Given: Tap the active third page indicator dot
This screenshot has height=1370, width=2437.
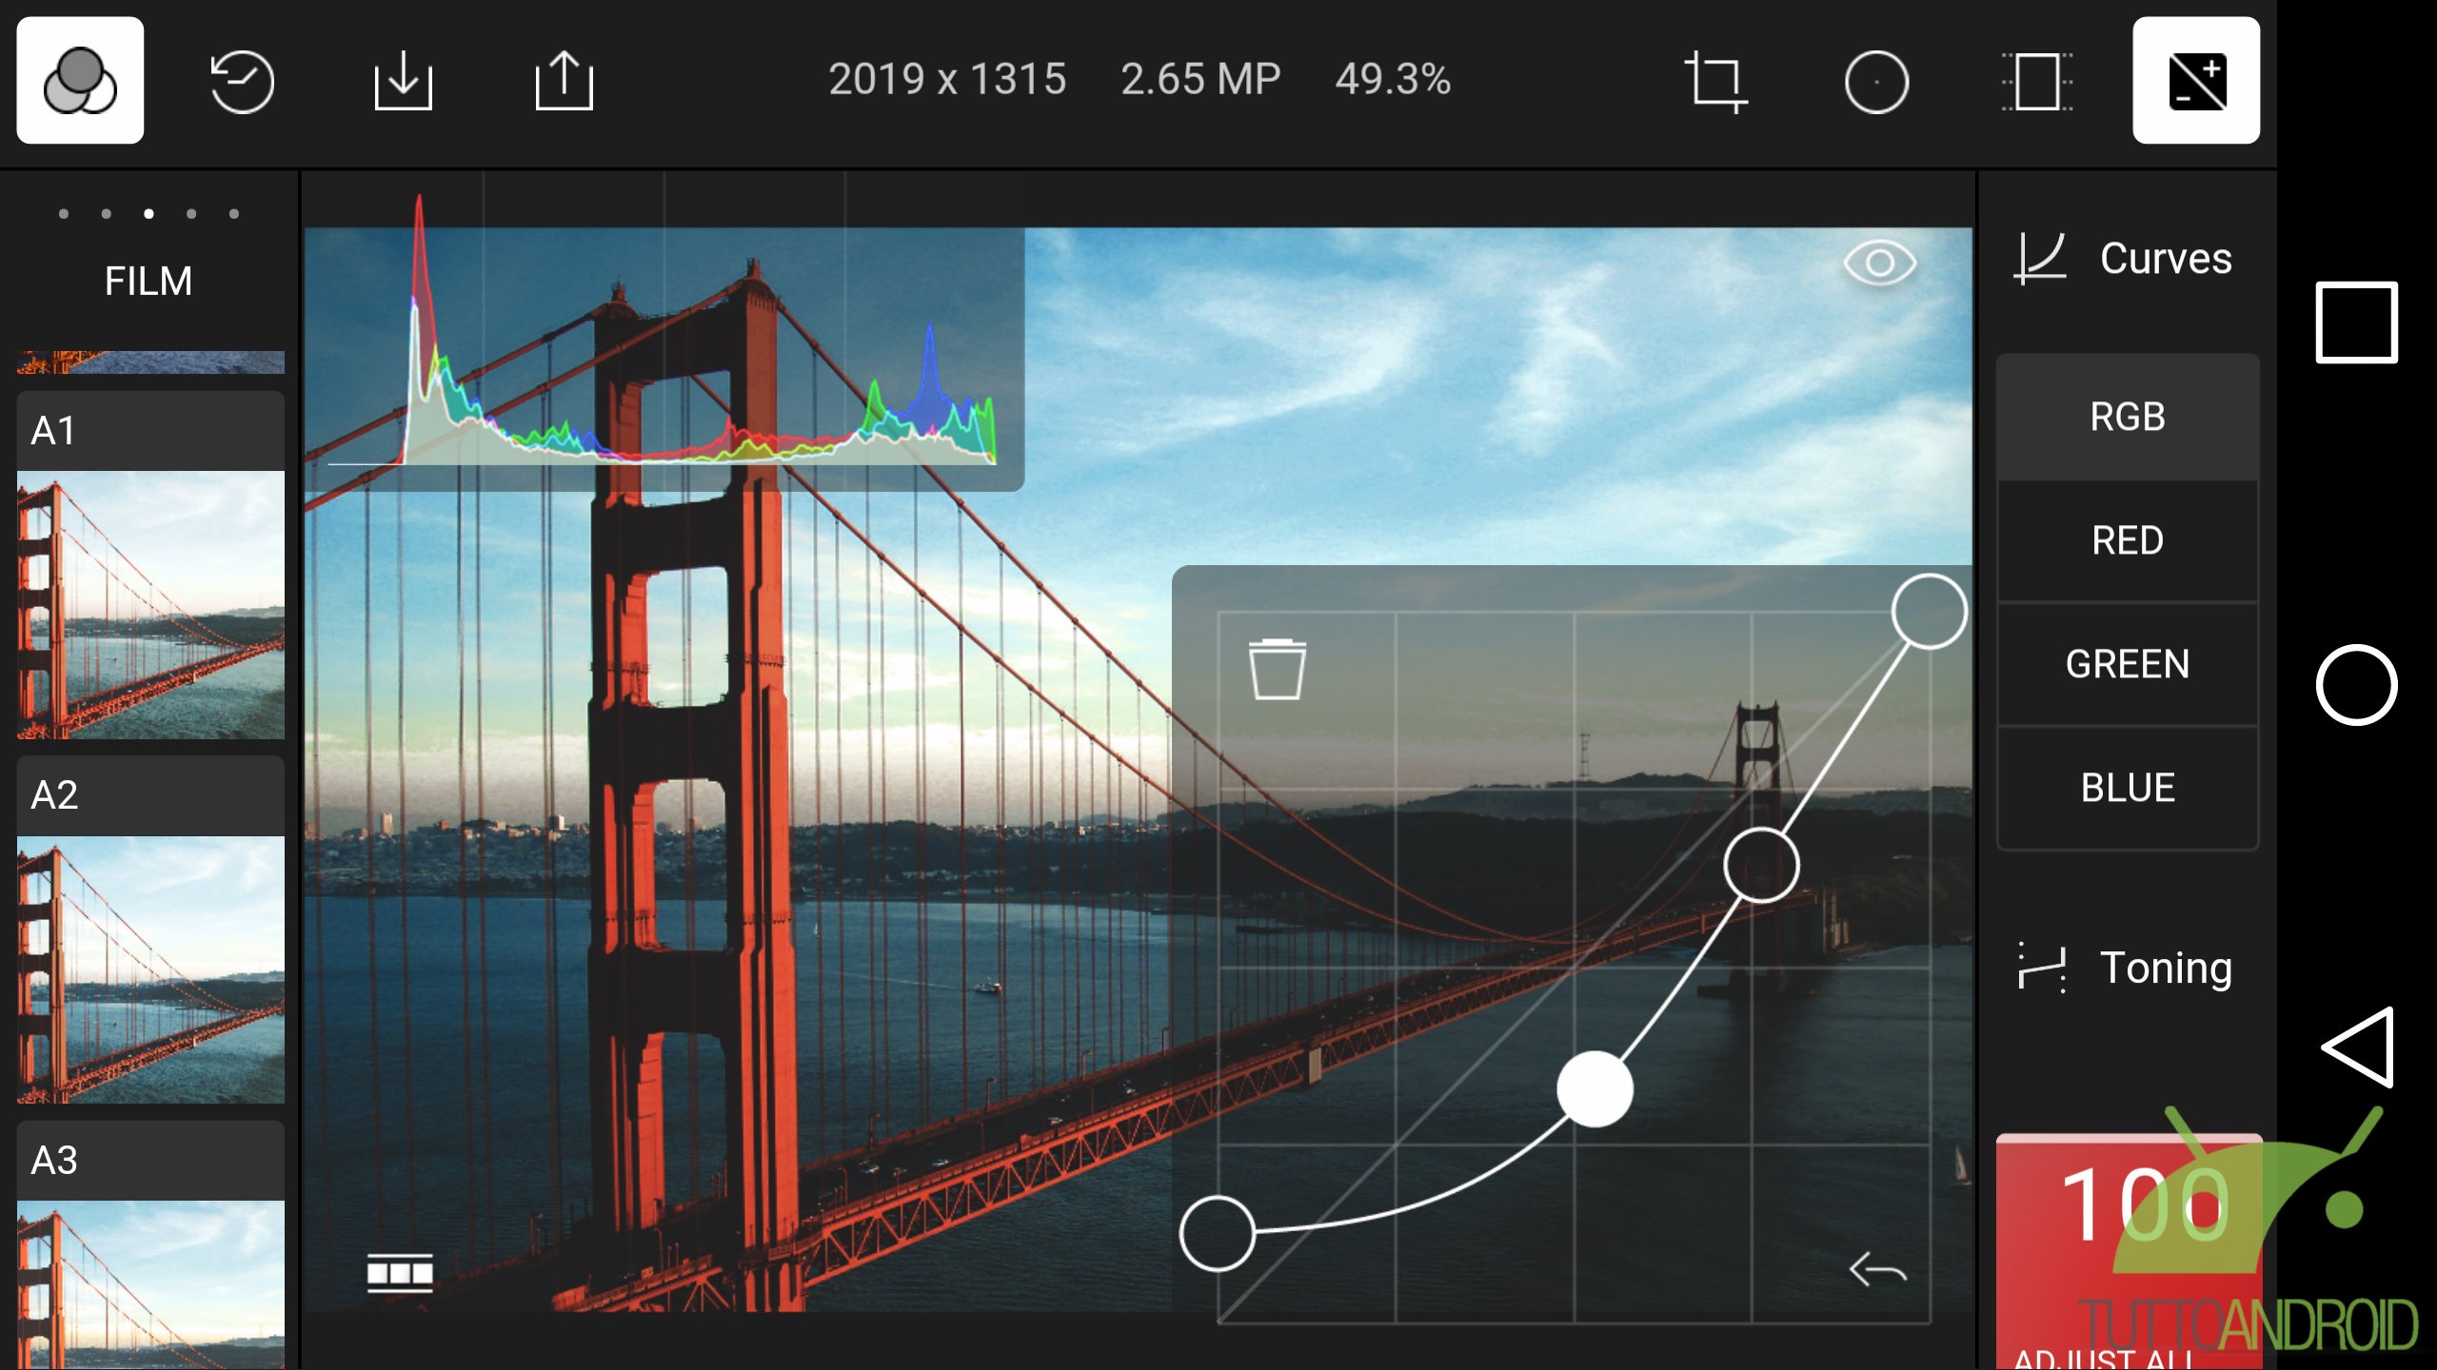Looking at the screenshot, I should click(149, 214).
